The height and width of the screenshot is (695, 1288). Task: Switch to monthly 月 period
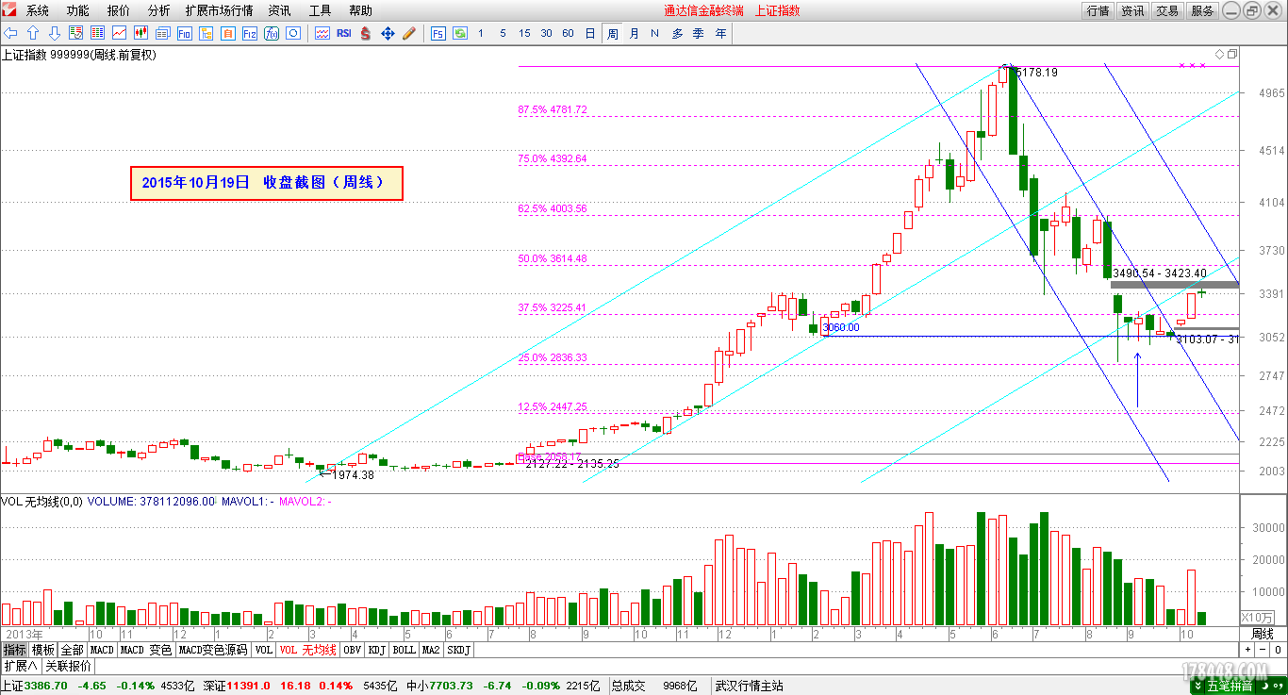[x=634, y=33]
